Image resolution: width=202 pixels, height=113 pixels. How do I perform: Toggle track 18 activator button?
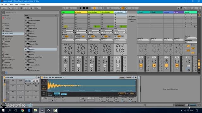click(x=92, y=66)
